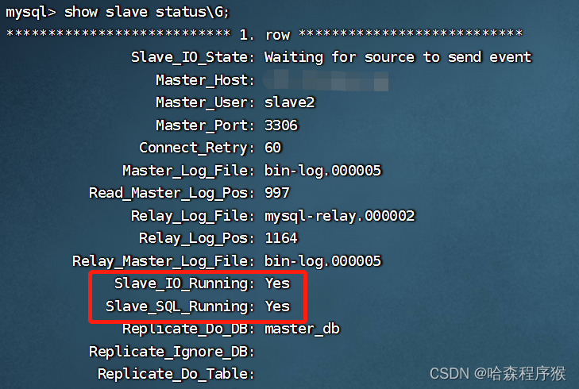
Task: Select the 'slave2' value
Action: (x=289, y=102)
